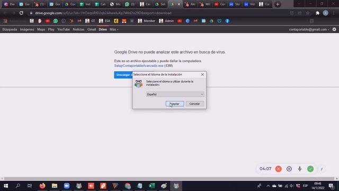The image size is (339, 191).
Task: Click Aceptar in the language dialog
Action: pyautogui.click(x=175, y=104)
